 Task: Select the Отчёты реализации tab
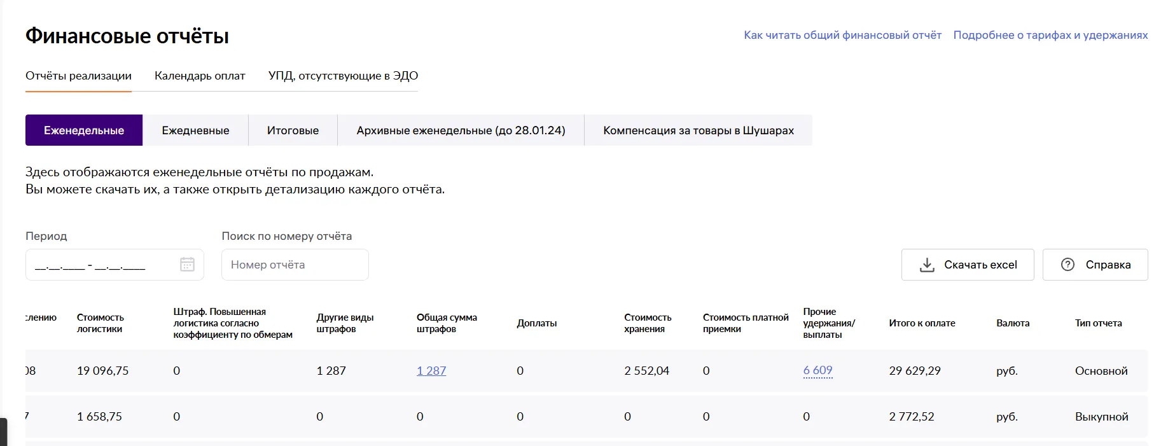[78, 76]
